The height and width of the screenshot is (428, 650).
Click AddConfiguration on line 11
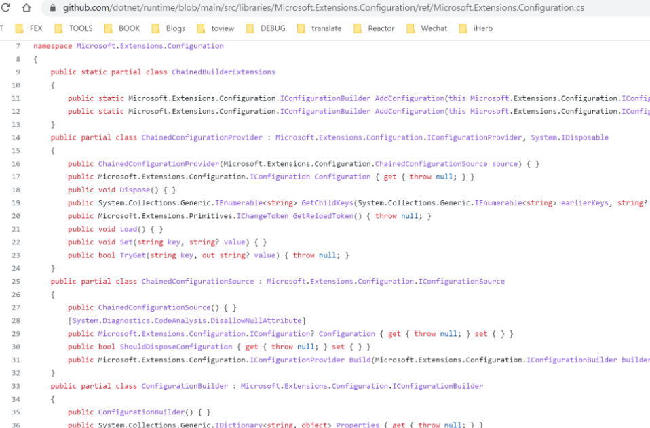coord(410,98)
